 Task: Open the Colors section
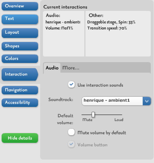pyautogui.click(x=20, y=59)
